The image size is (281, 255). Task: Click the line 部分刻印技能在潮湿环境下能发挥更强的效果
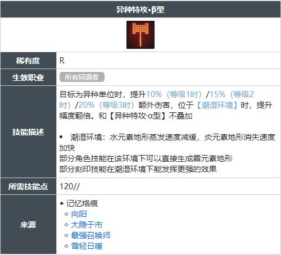(138, 169)
